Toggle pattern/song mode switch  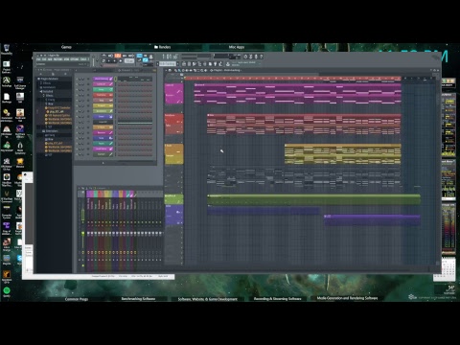coord(103,60)
